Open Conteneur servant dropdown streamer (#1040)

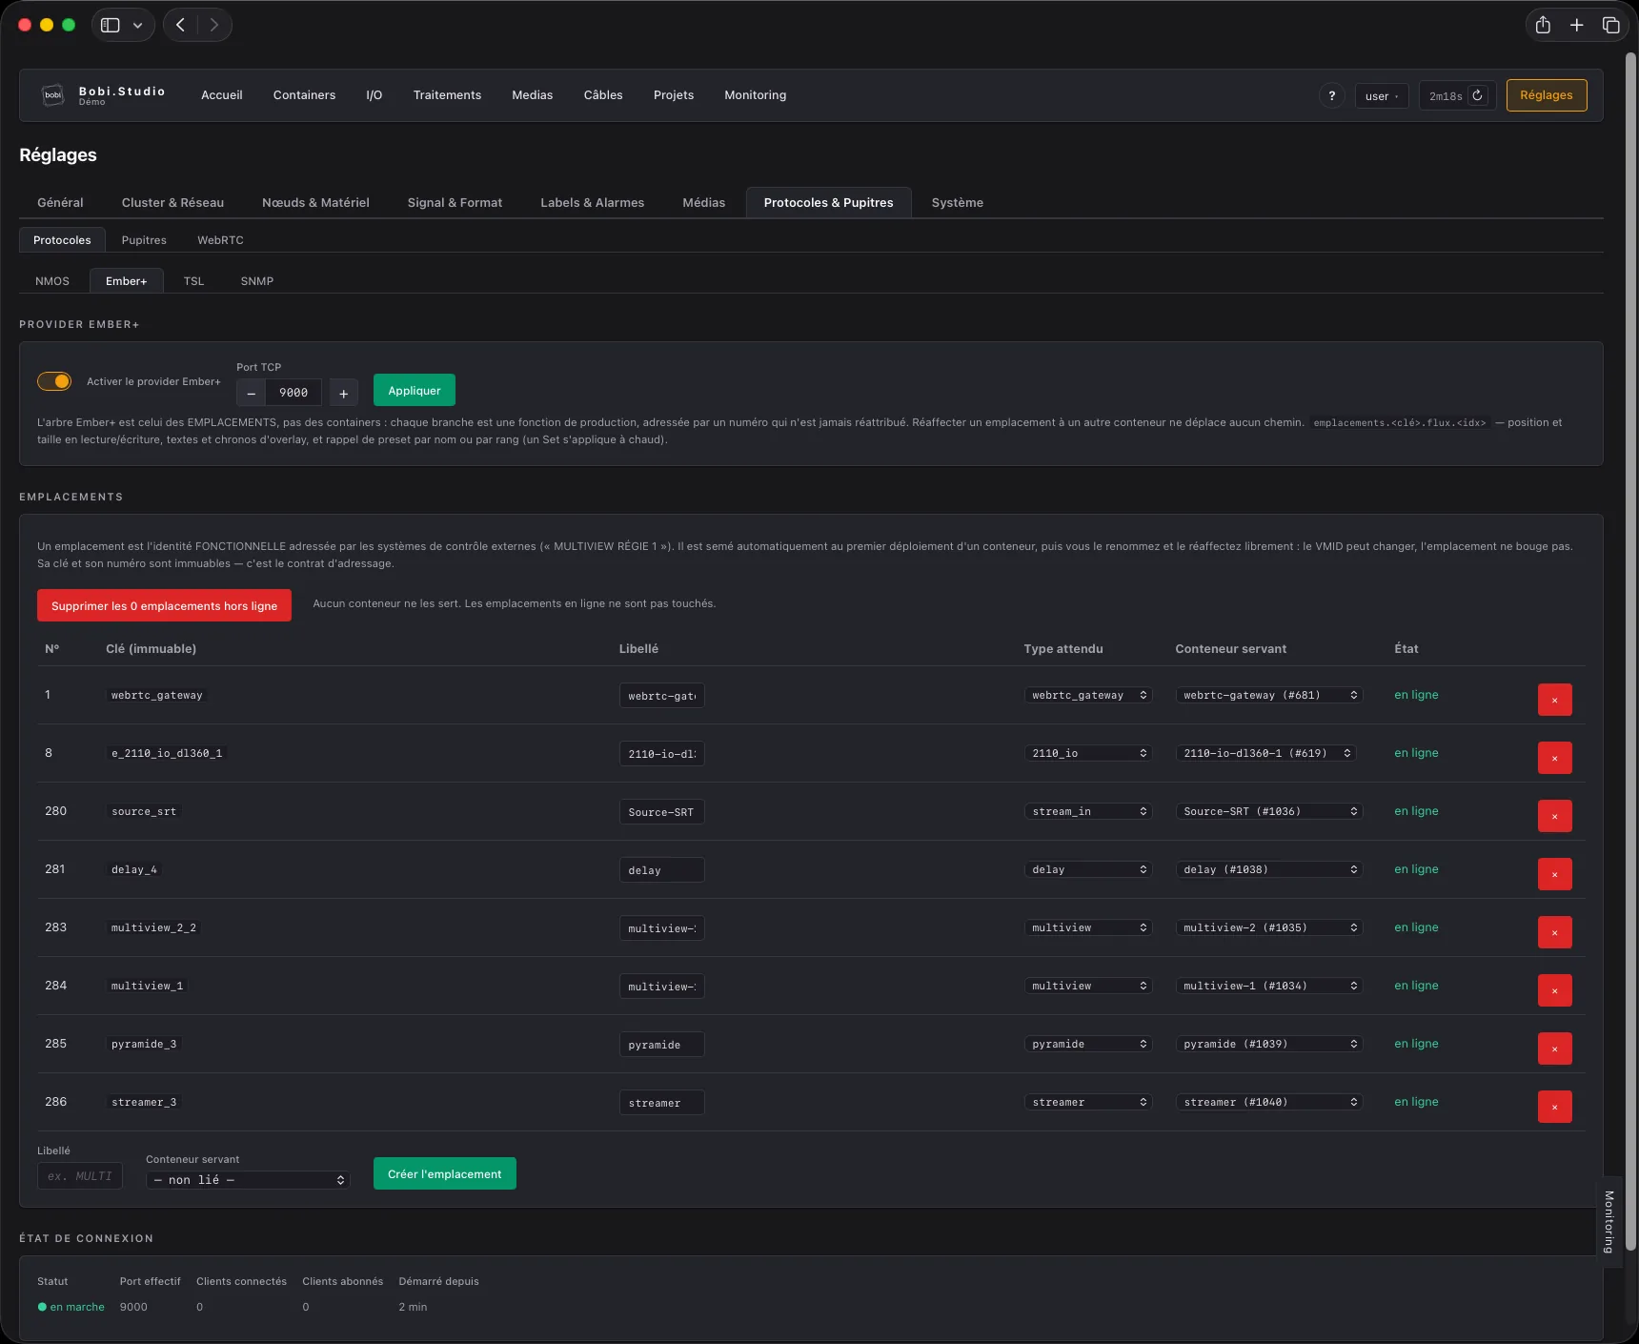pyautogui.click(x=1268, y=1102)
